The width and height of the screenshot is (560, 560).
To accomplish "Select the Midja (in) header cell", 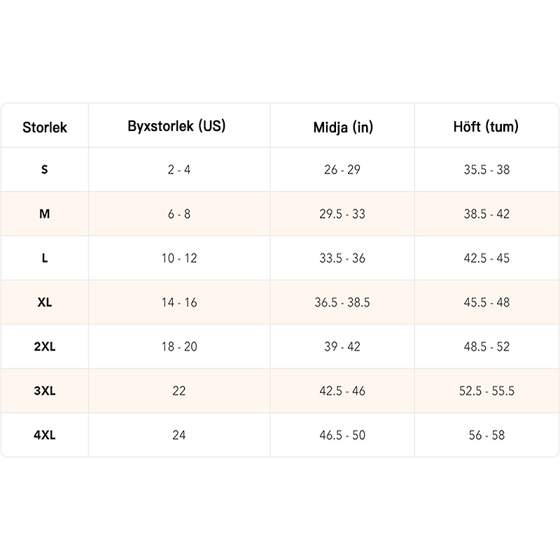I will coord(342,127).
